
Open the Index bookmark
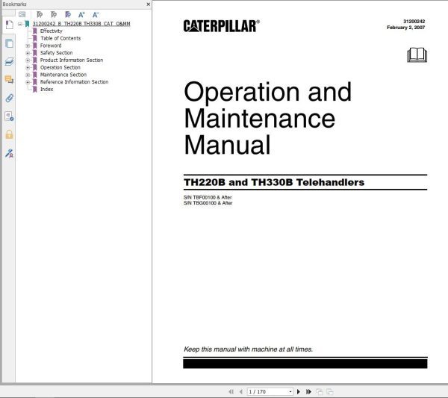46,89
